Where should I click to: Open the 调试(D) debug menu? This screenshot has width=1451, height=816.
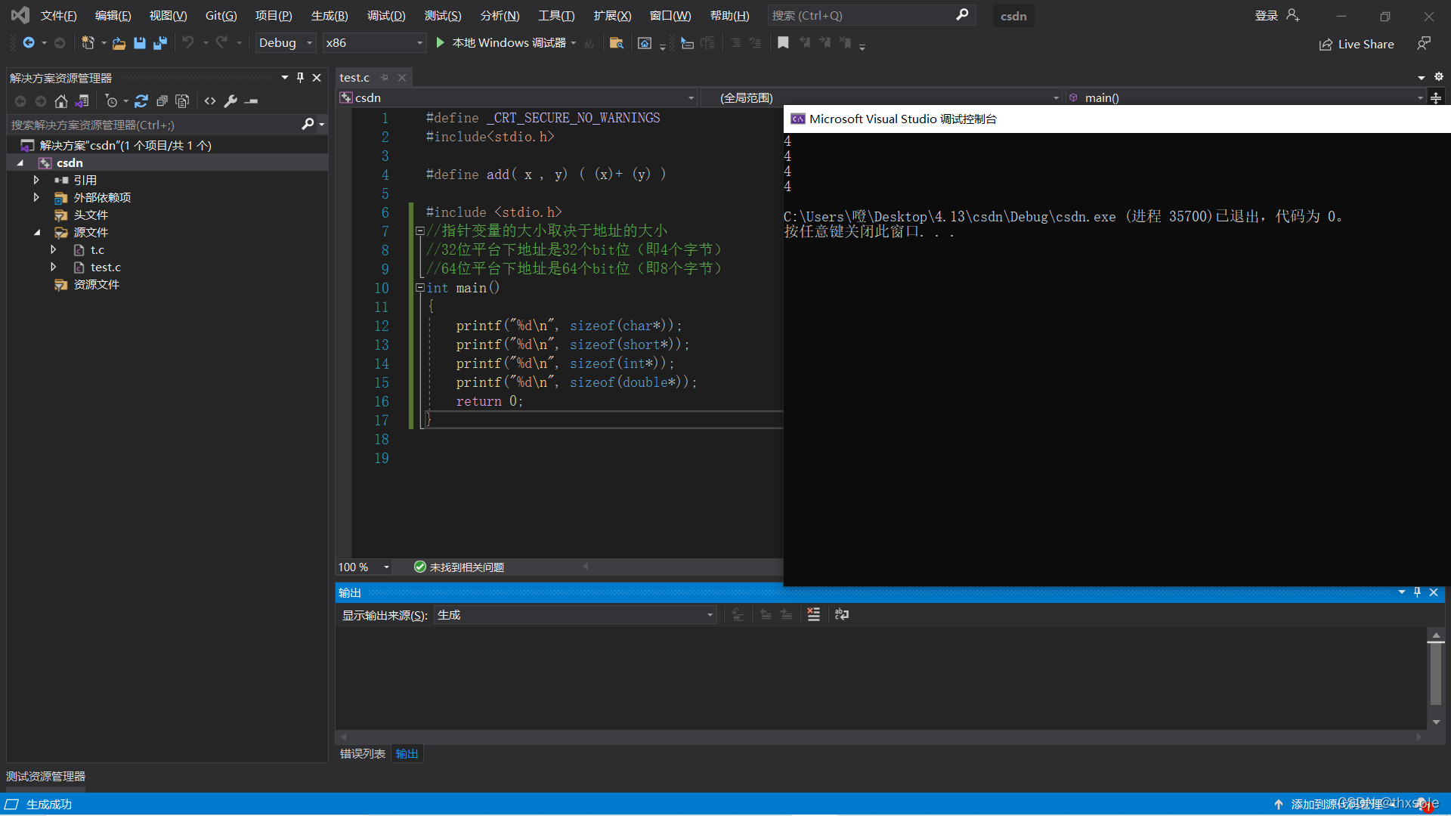[x=385, y=16]
